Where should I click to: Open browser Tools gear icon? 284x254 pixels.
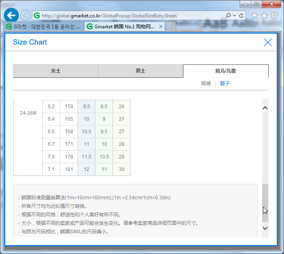pos(274,15)
